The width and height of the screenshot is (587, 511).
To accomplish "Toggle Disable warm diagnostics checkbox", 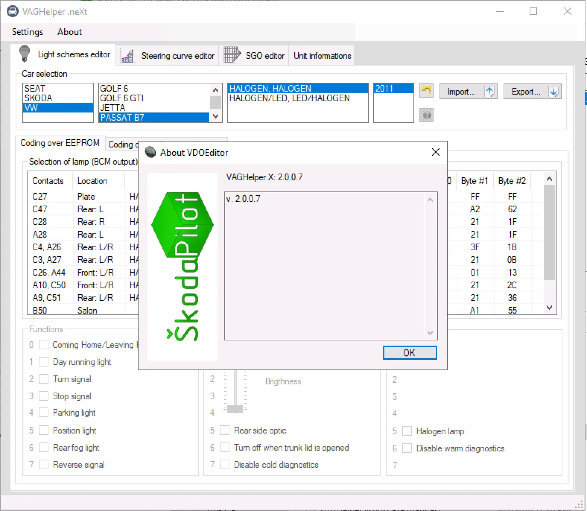I will click(407, 448).
